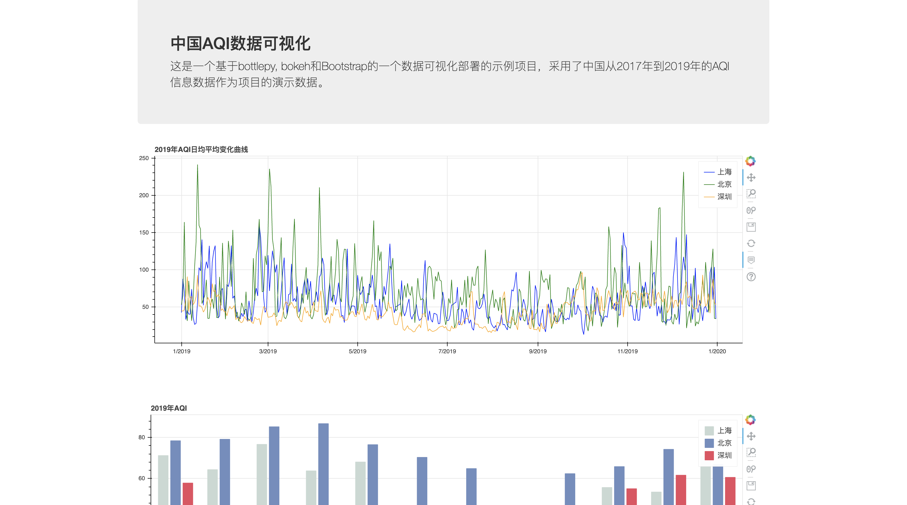Toggle the Hover tool on the line chart

(751, 260)
